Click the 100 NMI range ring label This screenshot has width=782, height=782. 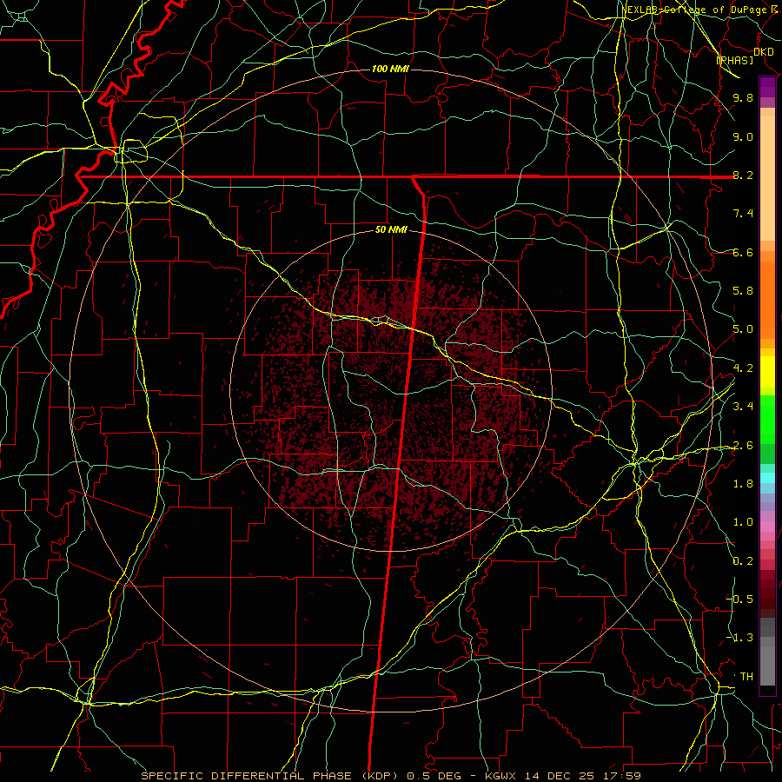tap(390, 69)
